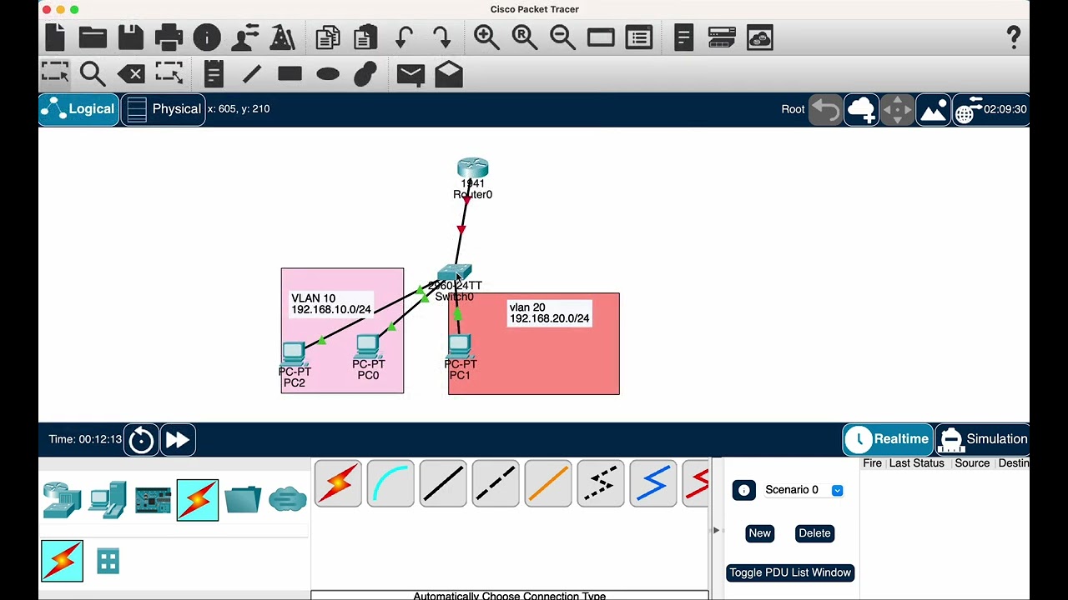Choose the Delete tool

[131, 74]
